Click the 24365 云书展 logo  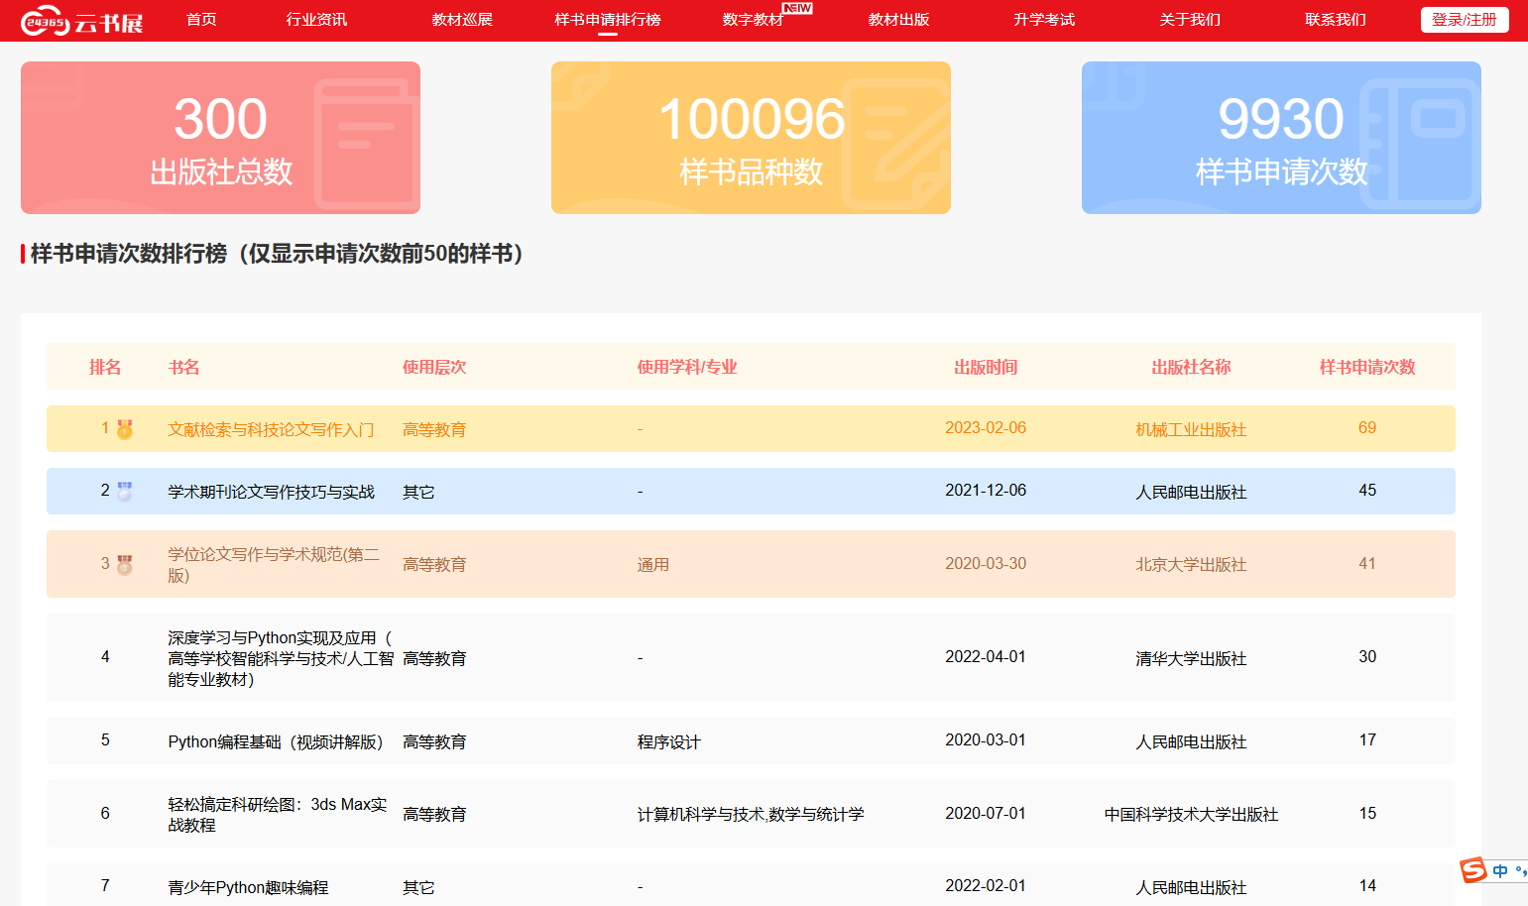(82, 21)
